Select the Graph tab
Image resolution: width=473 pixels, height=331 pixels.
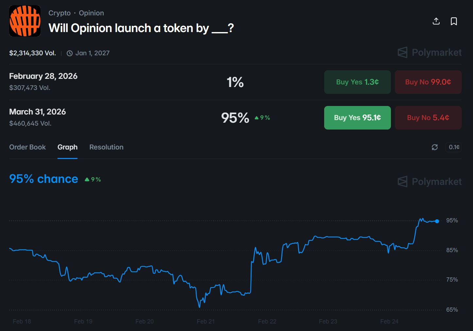[67, 147]
